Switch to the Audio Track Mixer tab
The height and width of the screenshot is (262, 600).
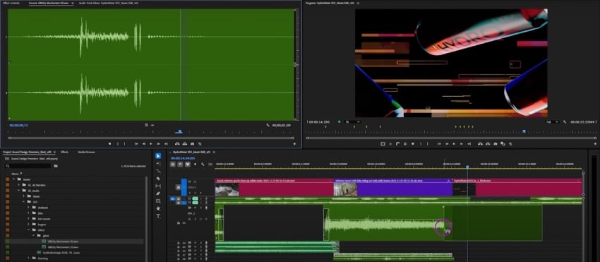(109, 3)
